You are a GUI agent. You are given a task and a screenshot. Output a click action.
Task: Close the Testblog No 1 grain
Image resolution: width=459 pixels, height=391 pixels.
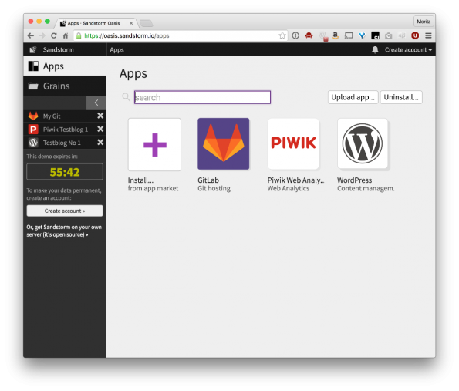100,142
